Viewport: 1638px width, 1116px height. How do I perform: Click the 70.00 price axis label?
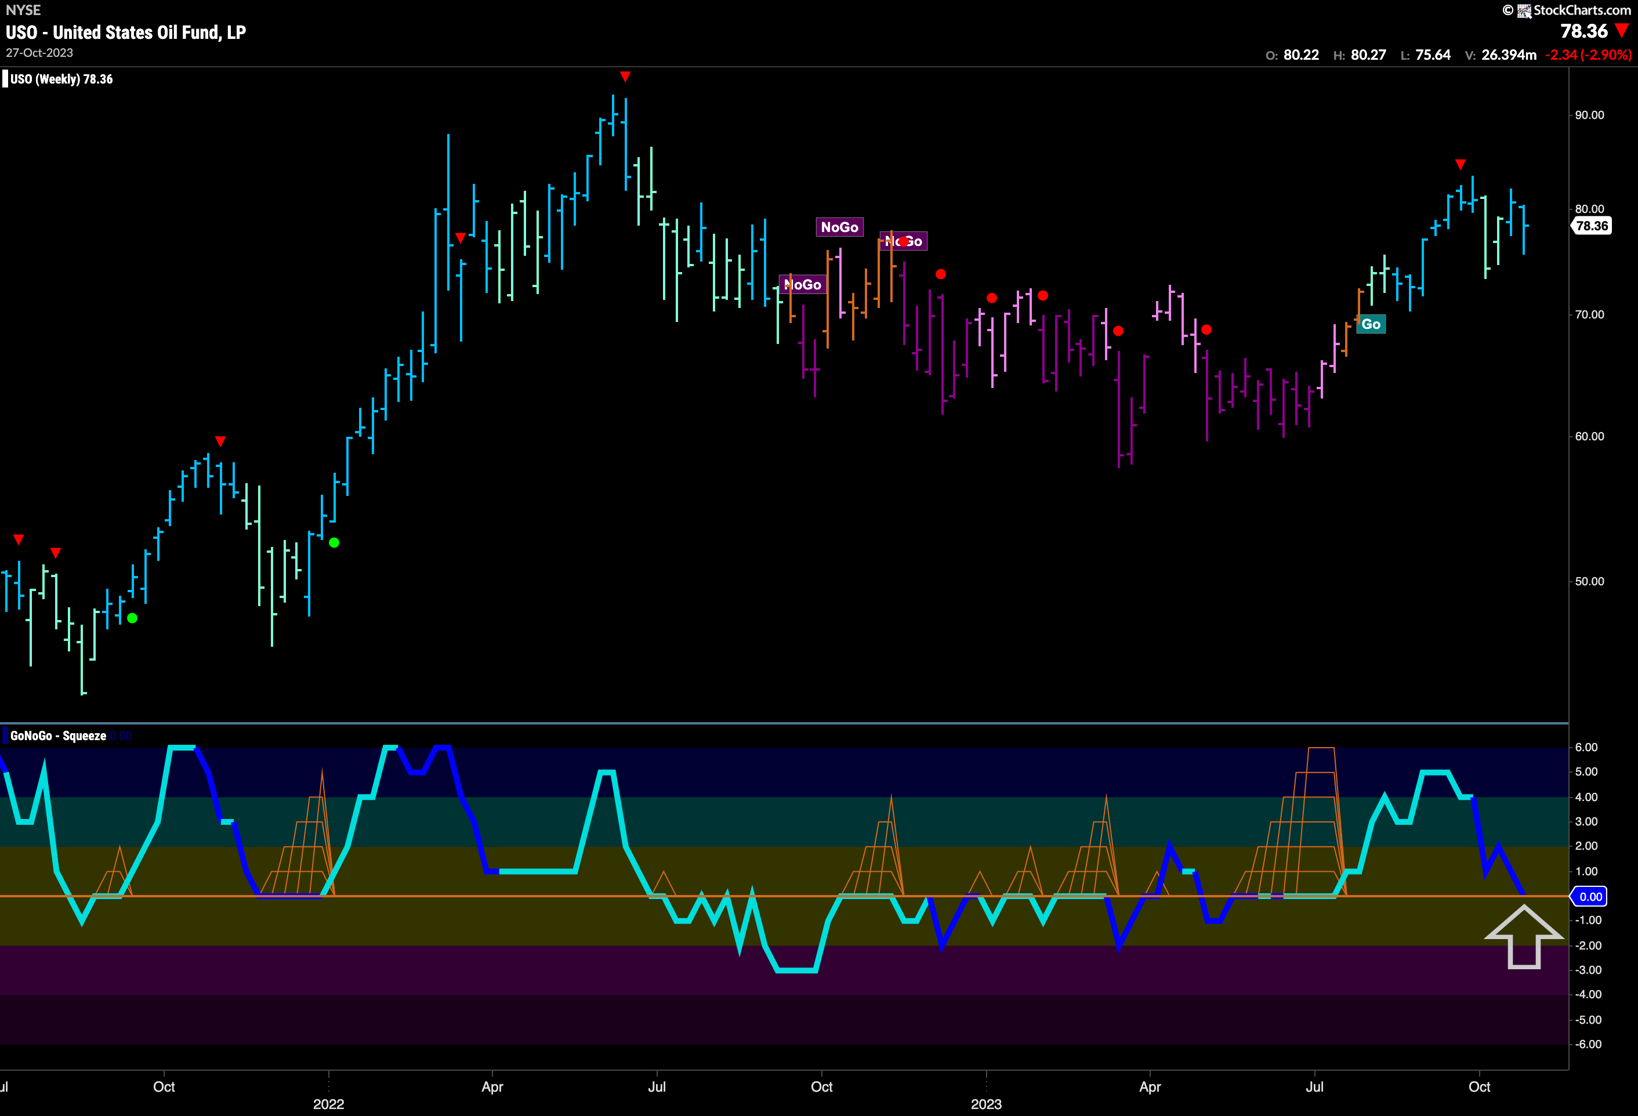click(x=1589, y=314)
